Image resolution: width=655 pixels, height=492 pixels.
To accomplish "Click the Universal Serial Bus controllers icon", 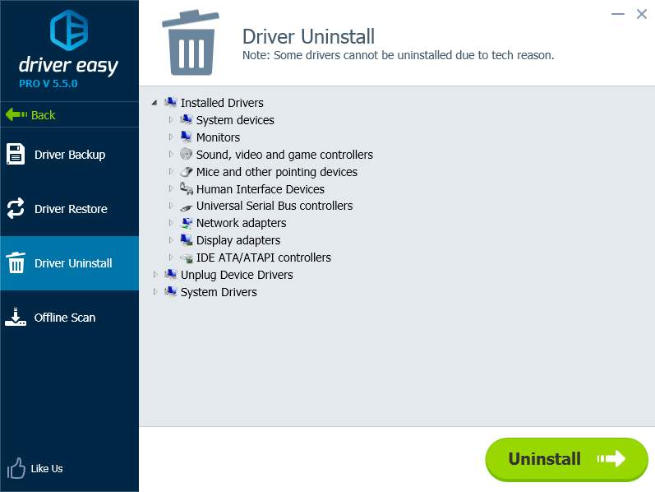I will pos(187,207).
